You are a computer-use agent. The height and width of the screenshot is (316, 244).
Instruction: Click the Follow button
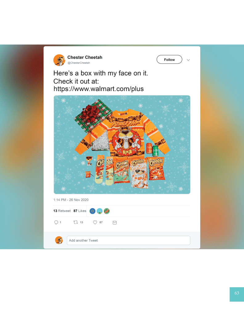(169, 59)
